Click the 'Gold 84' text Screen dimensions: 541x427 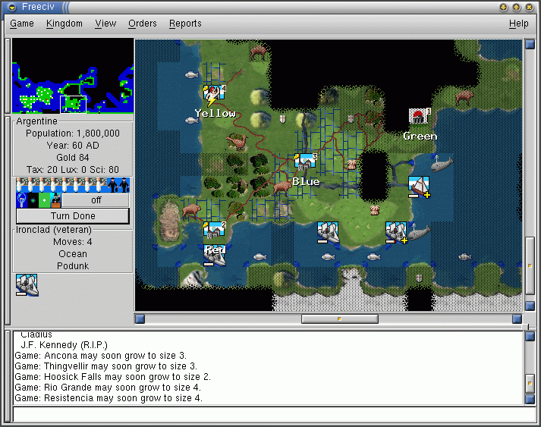tap(73, 158)
